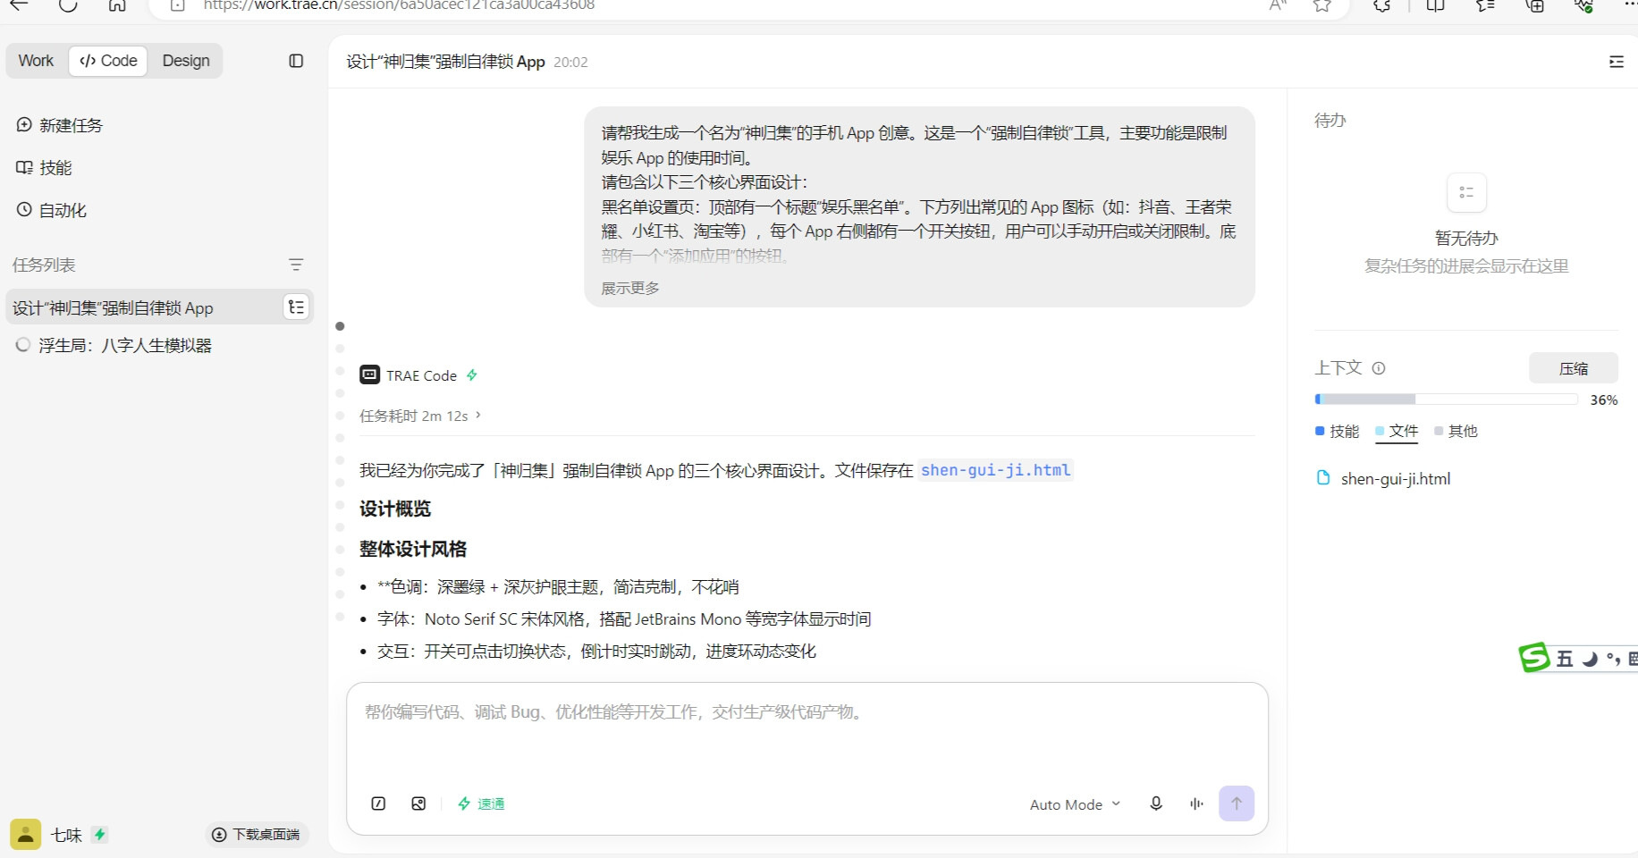
Task: Click the slash command icon in the input box
Action: click(378, 803)
